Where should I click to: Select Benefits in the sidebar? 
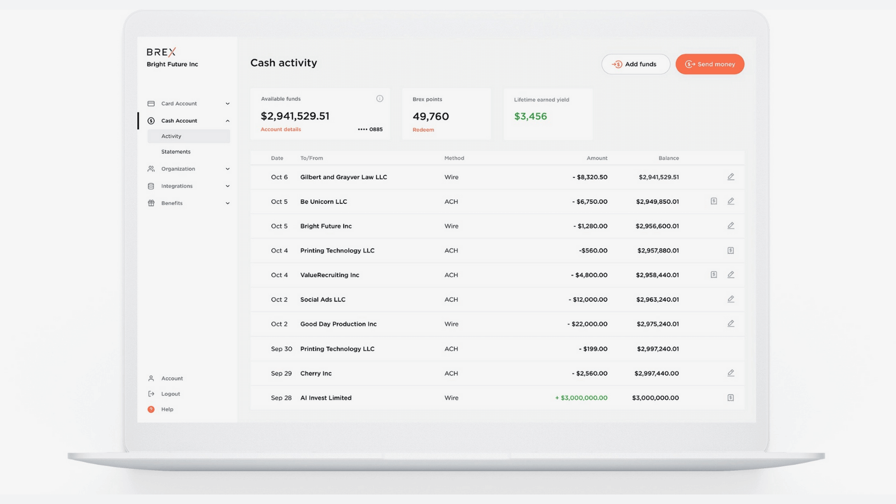click(172, 203)
